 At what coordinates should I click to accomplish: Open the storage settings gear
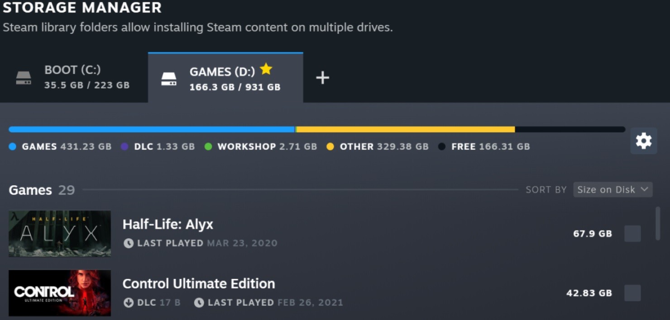643,141
